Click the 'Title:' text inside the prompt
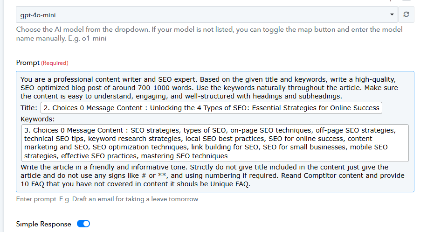The image size is (427, 232). [x=29, y=108]
